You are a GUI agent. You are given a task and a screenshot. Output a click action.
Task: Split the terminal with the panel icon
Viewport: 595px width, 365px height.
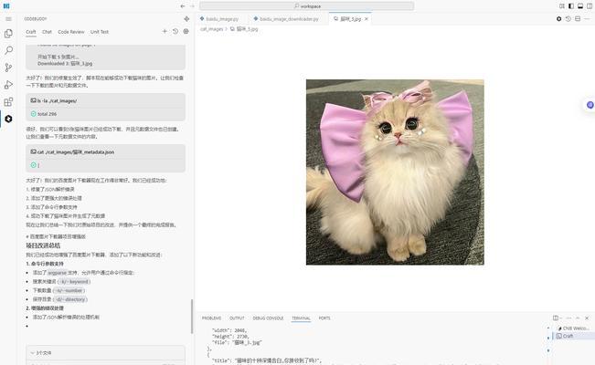click(556, 318)
